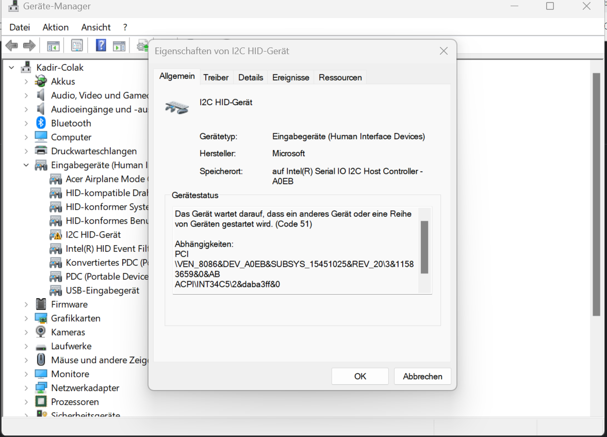Click the back arrow in toolbar
607x437 pixels.
click(x=12, y=46)
